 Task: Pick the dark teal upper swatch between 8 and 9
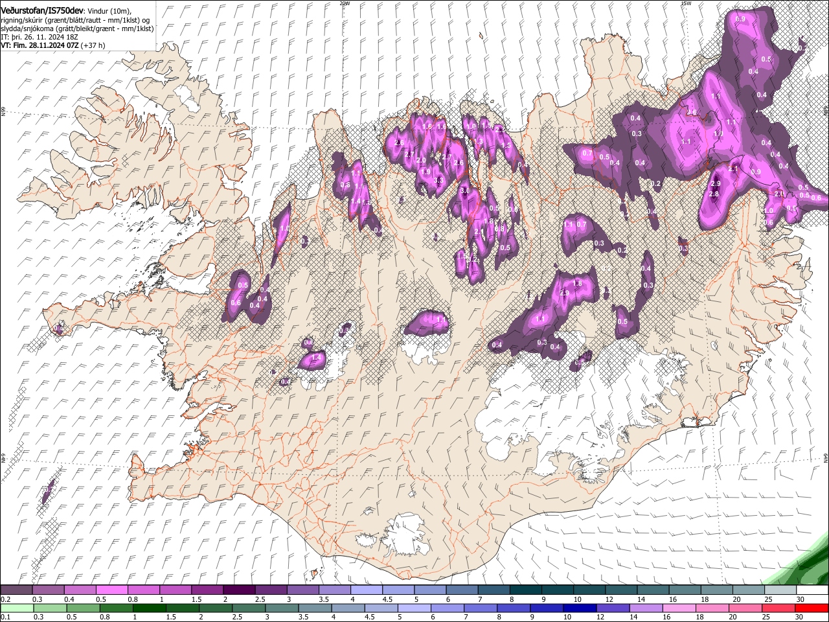point(525,590)
